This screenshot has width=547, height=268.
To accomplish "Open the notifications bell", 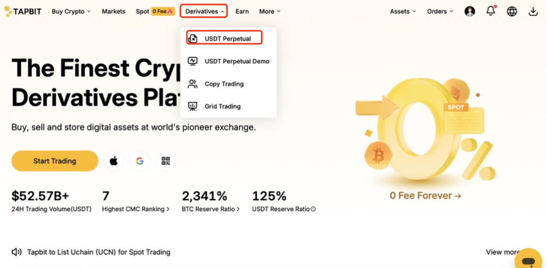I will (x=491, y=11).
